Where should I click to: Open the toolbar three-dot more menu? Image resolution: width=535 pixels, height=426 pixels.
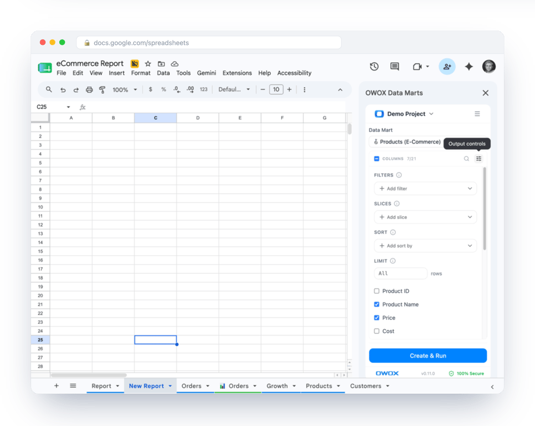(304, 90)
